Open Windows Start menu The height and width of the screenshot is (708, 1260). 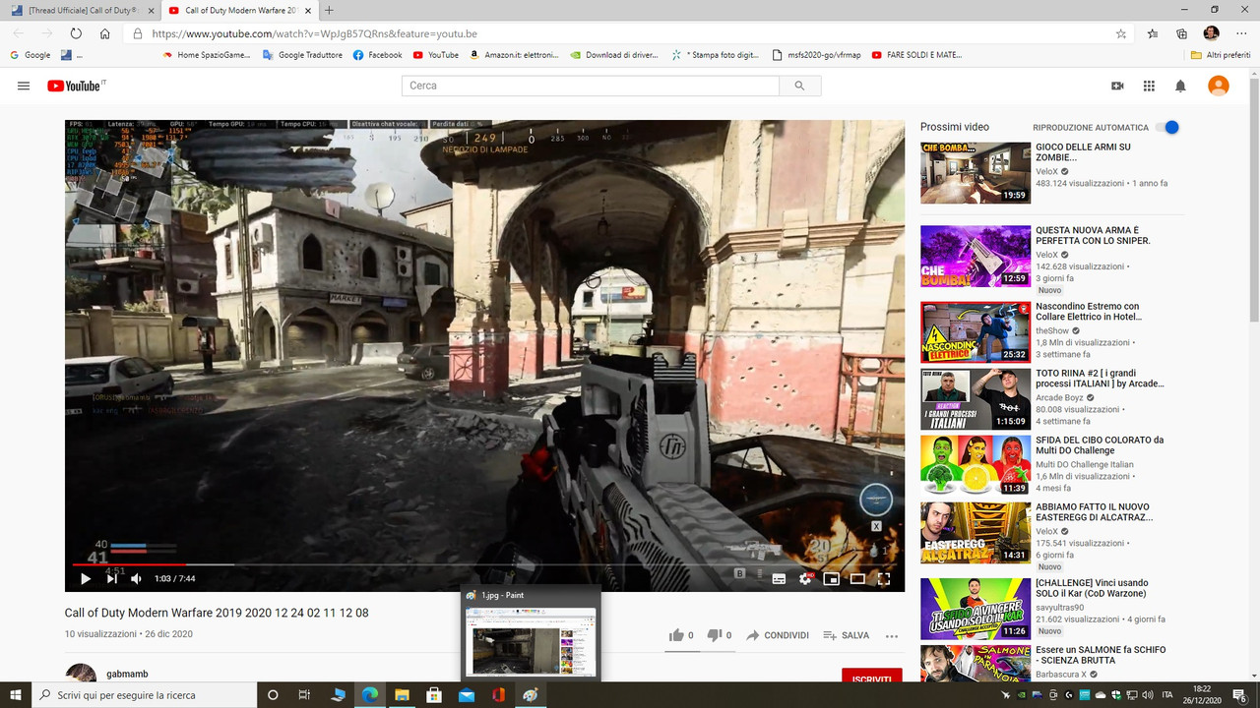pyautogui.click(x=15, y=695)
